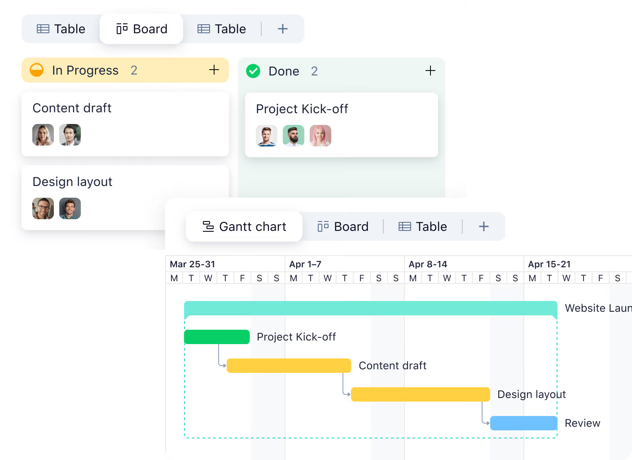Click the Table icon on the second tab
Image resolution: width=632 pixels, height=460 pixels.
click(204, 28)
